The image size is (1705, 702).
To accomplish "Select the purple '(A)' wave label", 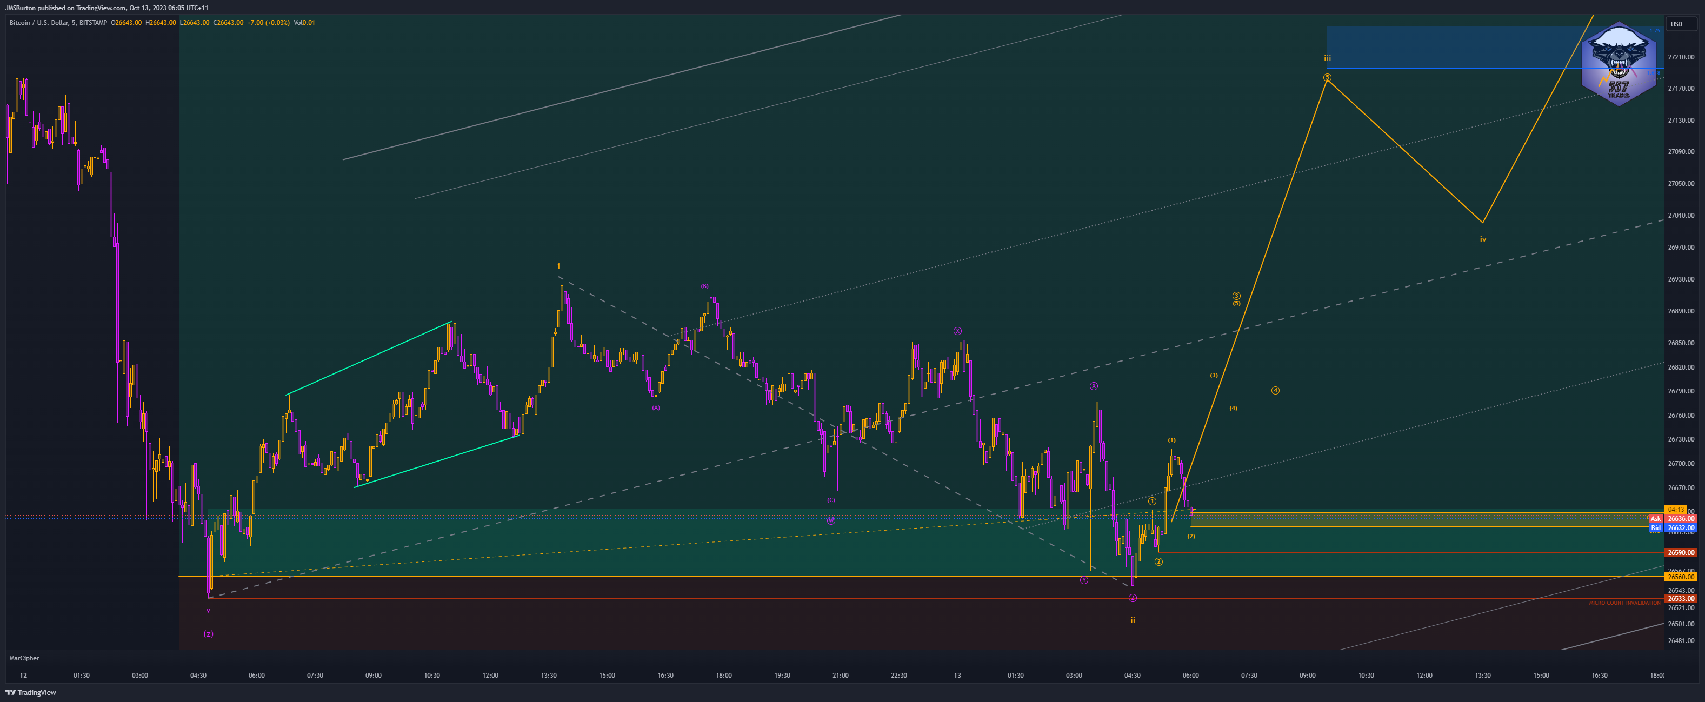I will coord(655,407).
